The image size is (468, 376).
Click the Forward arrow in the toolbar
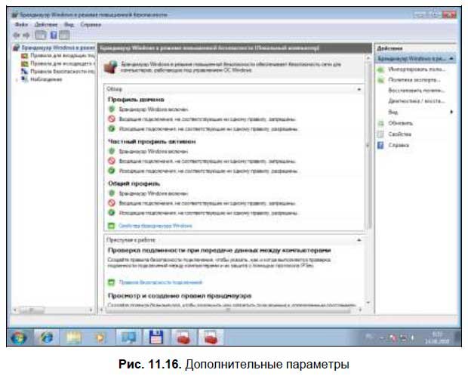click(26, 35)
